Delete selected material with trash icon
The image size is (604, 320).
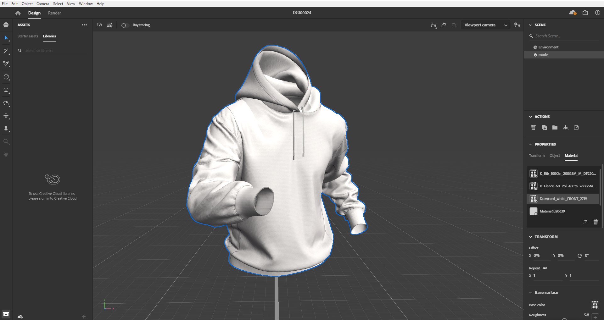coord(596,222)
